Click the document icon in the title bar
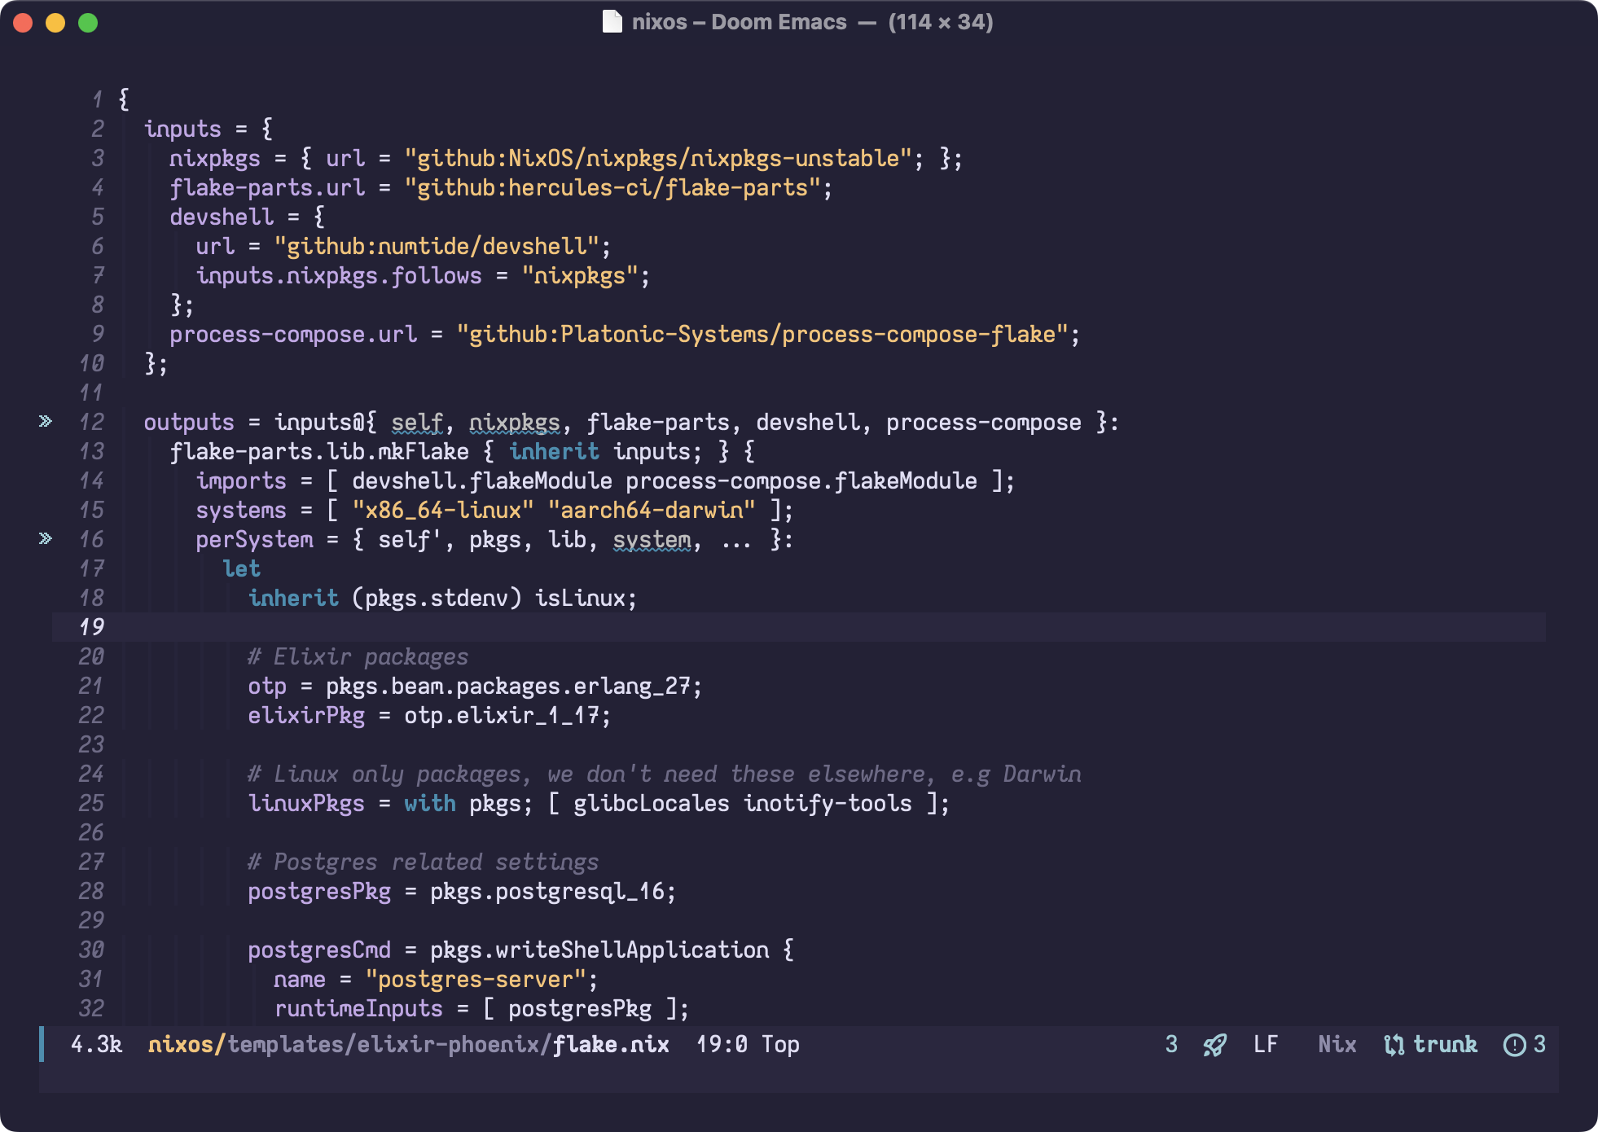 (612, 21)
